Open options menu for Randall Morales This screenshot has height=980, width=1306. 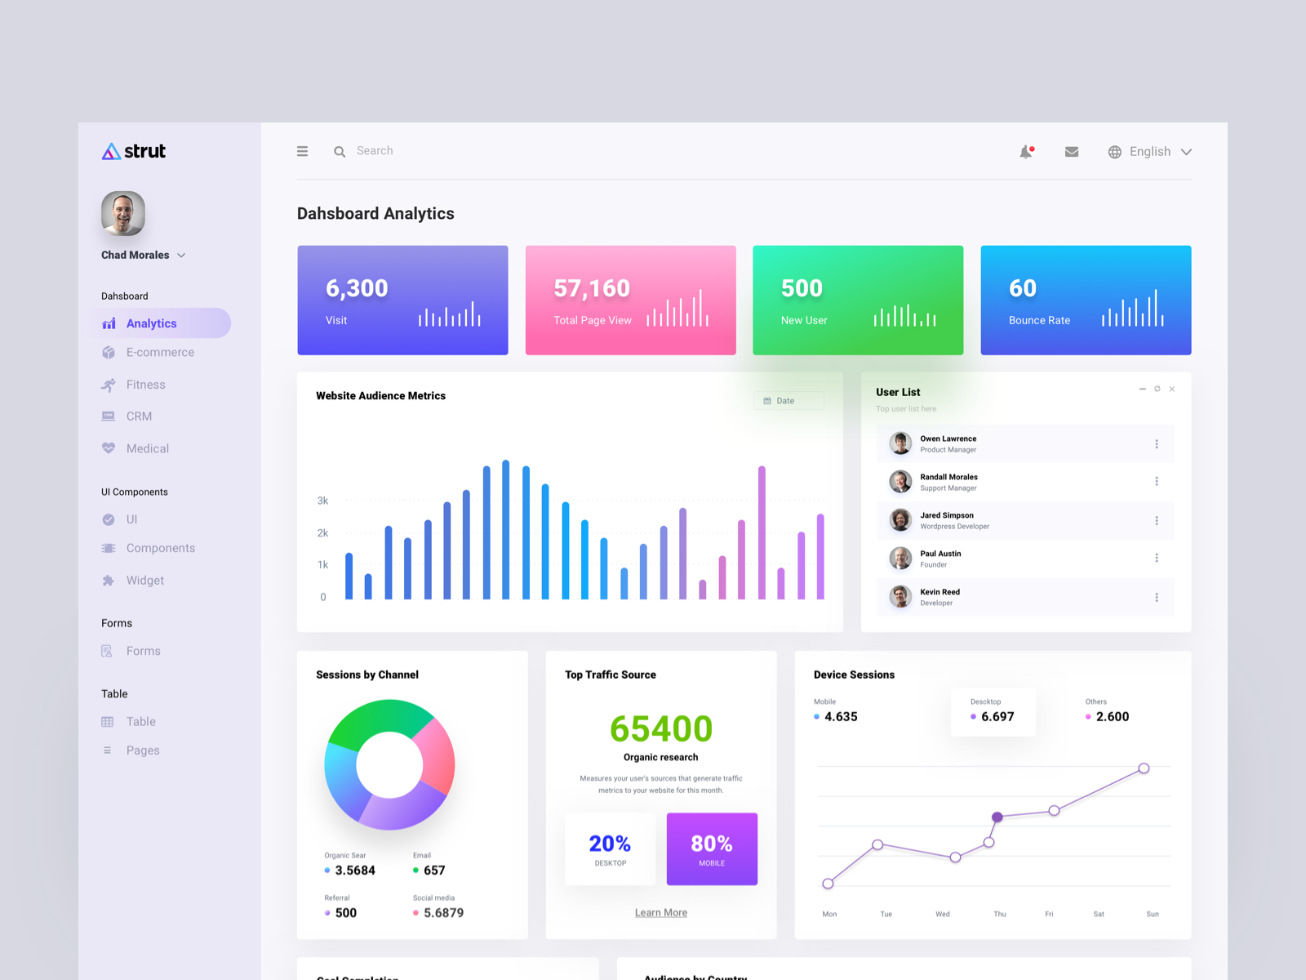[x=1157, y=482]
